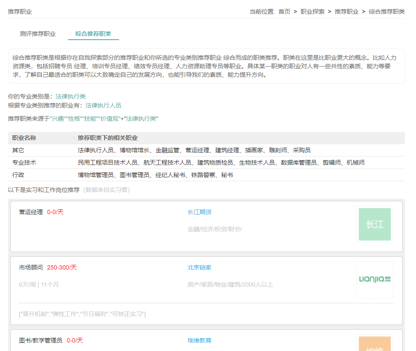Open the 市场顾问 job posting
Image resolution: width=416 pixels, height=351 pixels.
pos(31,267)
